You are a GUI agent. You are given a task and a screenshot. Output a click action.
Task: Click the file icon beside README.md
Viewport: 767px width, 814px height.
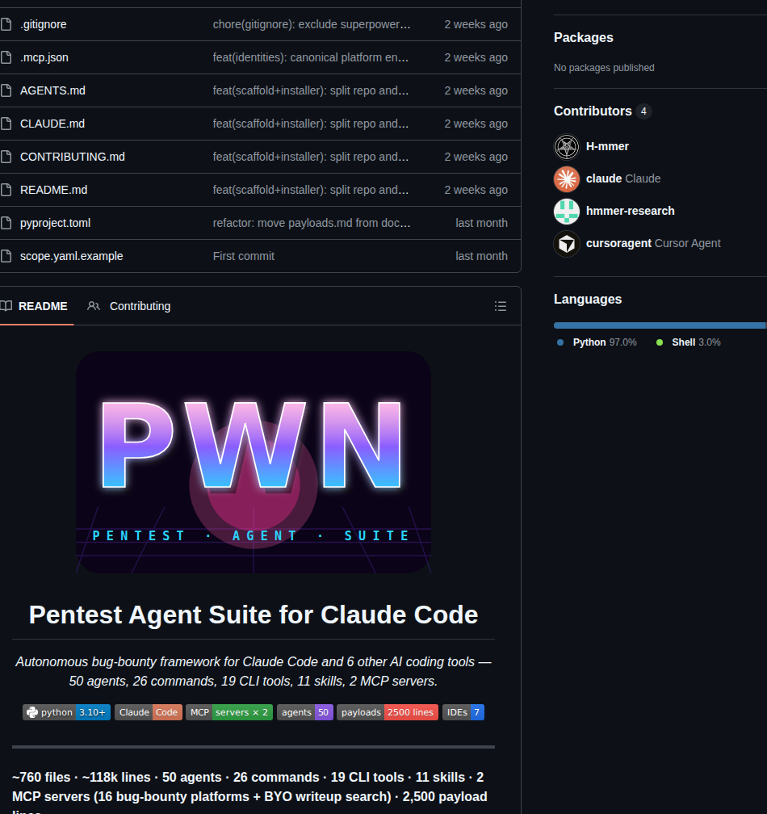(x=6, y=190)
